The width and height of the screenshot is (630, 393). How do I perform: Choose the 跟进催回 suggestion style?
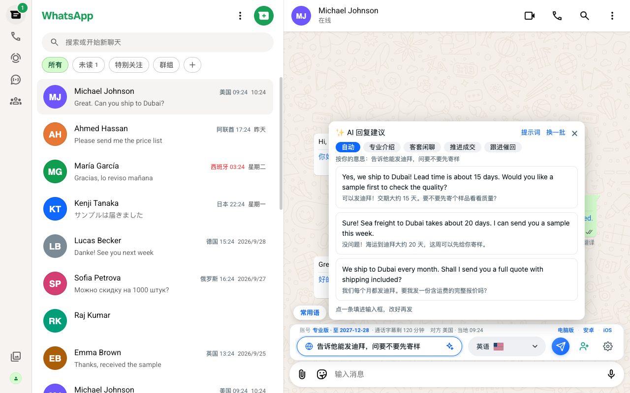pos(503,147)
